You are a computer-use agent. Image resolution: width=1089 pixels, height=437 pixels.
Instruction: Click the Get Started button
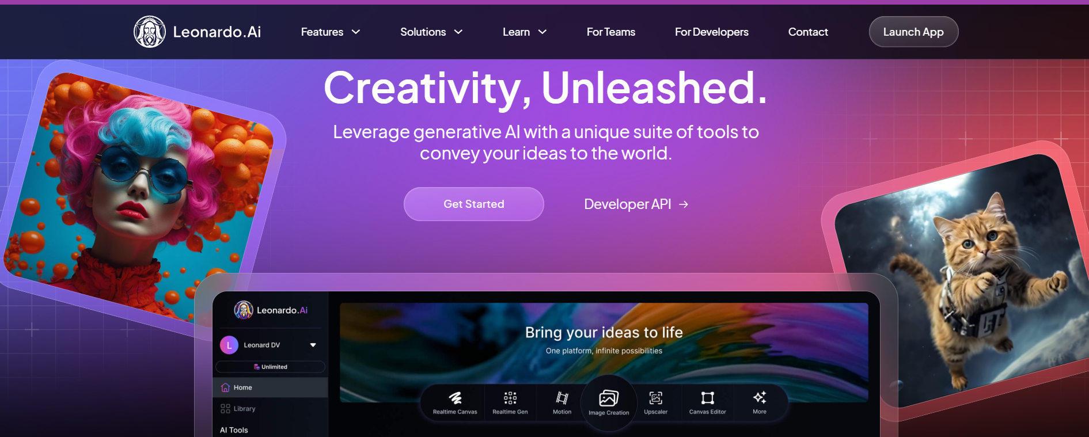click(x=474, y=204)
